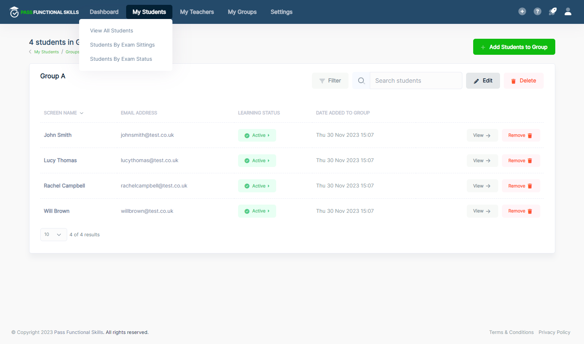The image size is (584, 344).
Task: Open the Settings tab
Action: click(x=281, y=12)
